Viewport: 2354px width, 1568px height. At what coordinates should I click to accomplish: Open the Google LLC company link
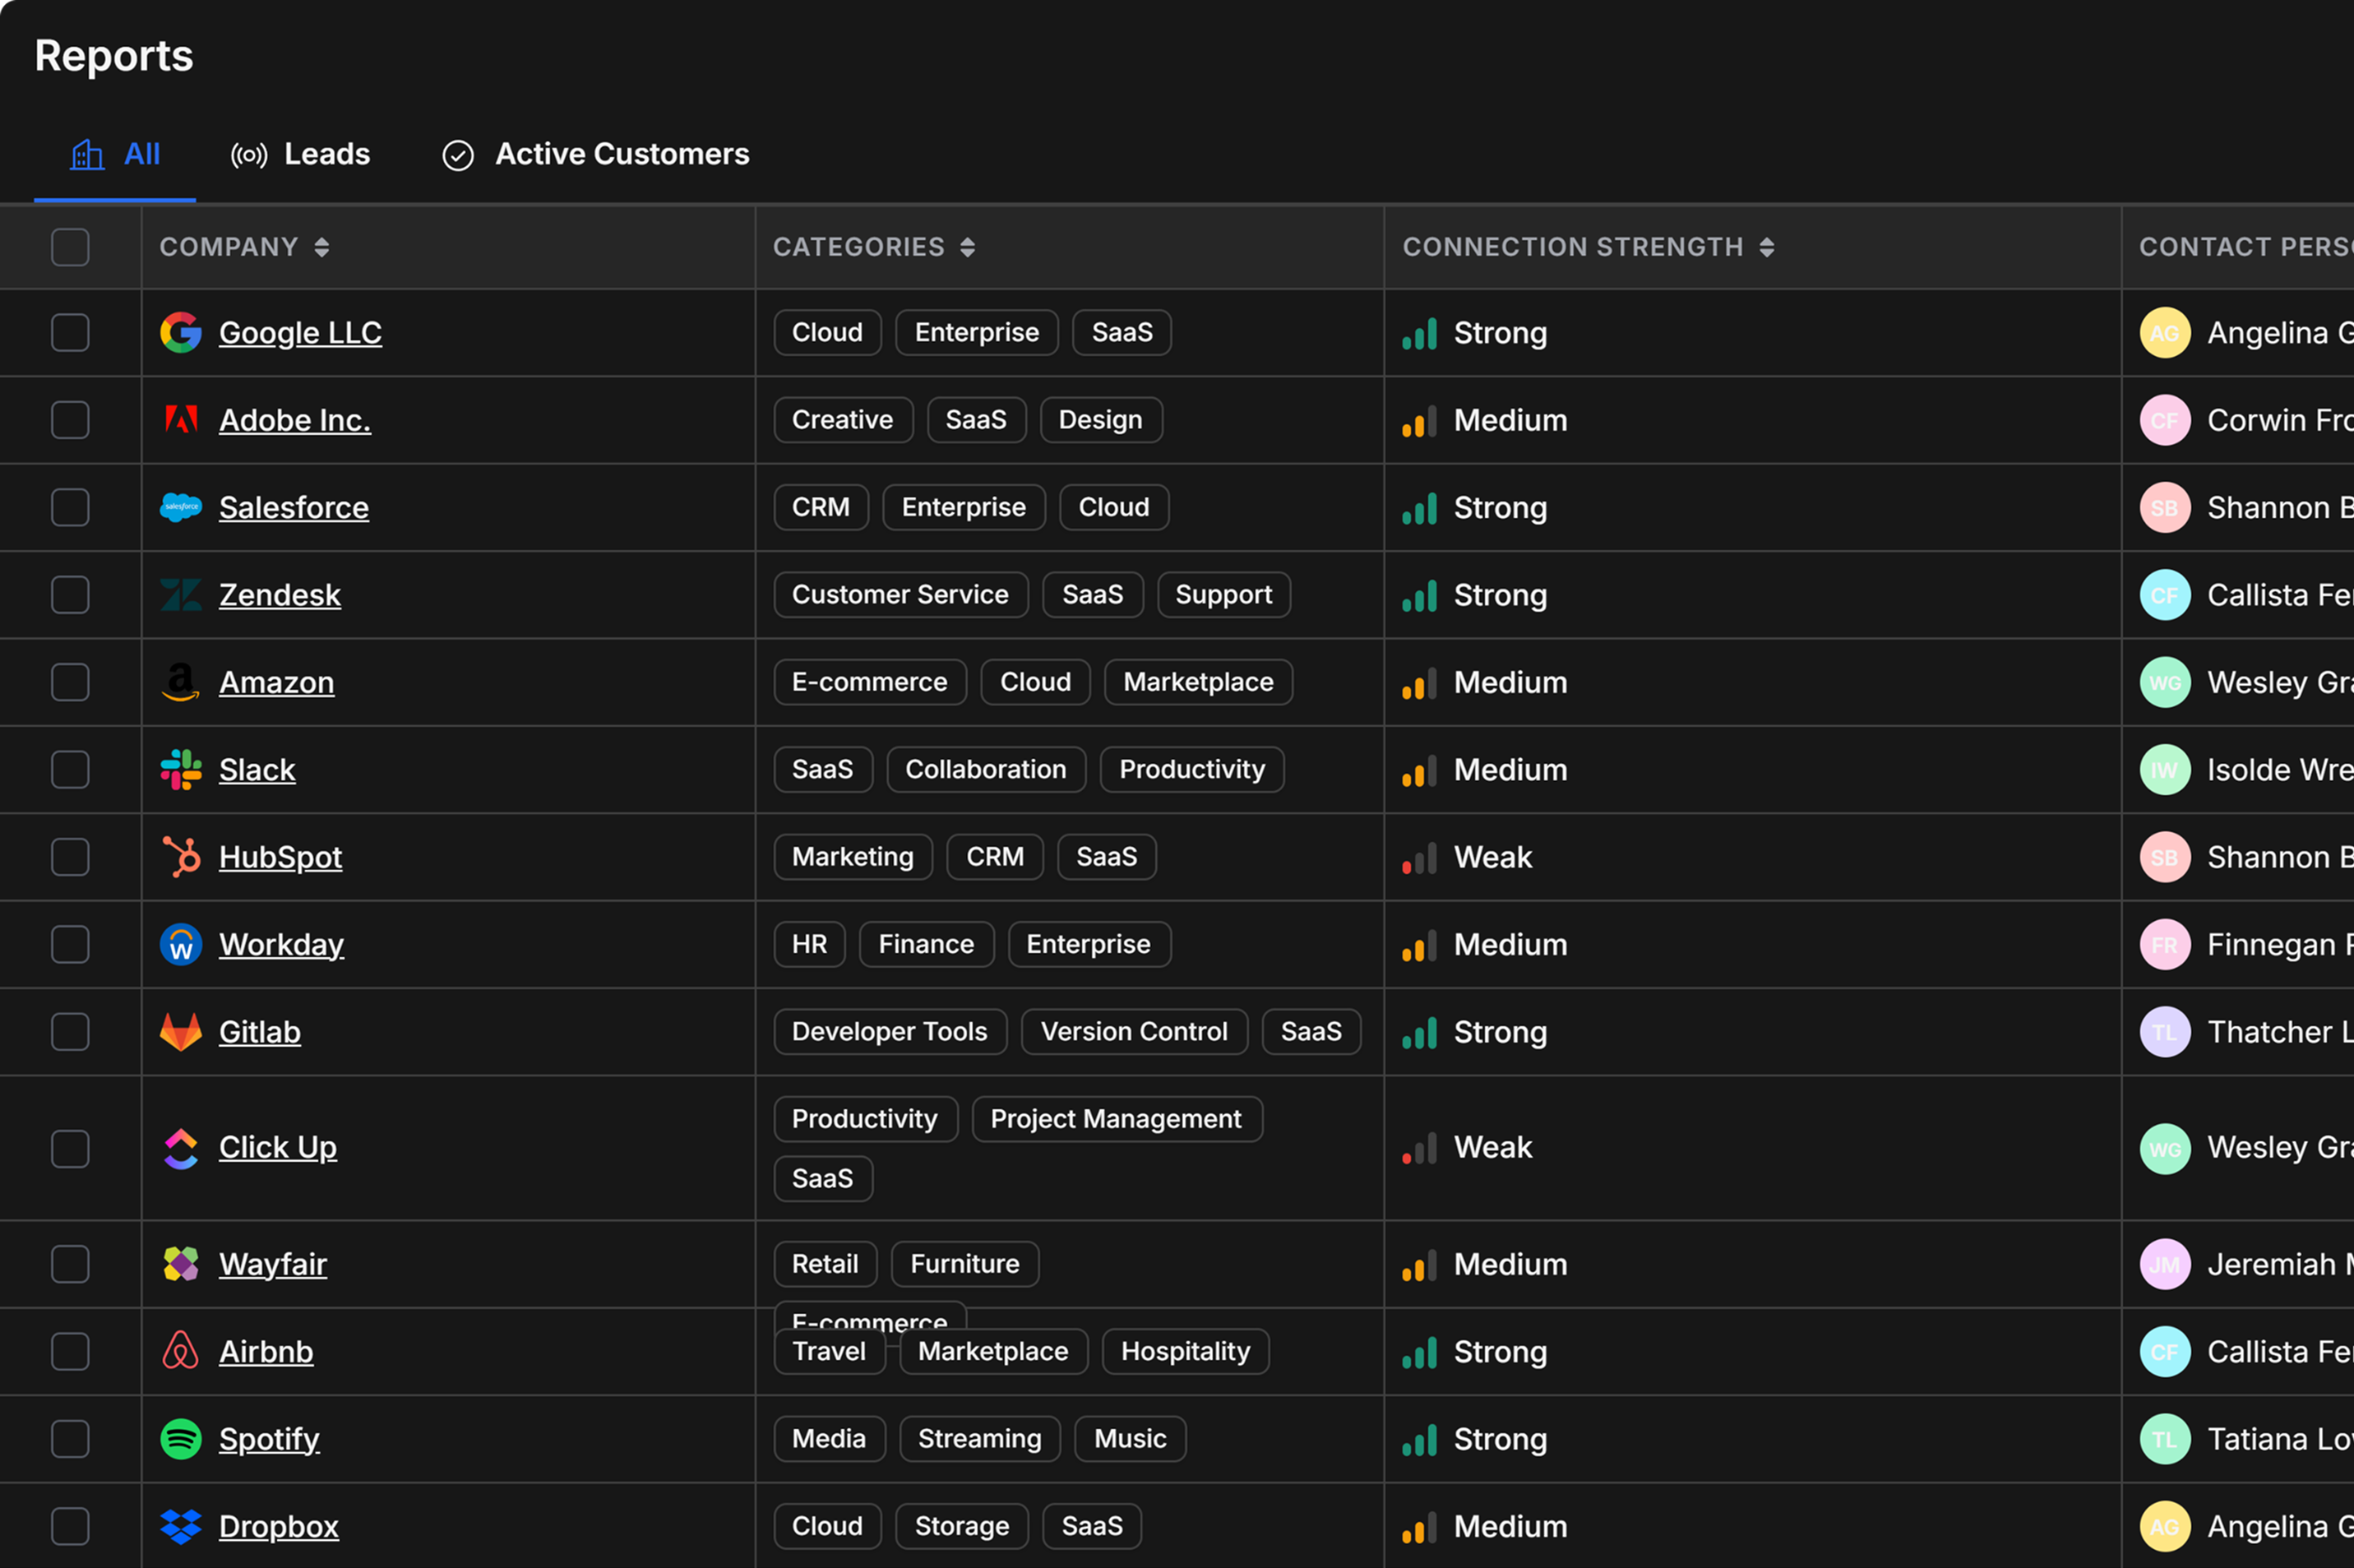(300, 333)
